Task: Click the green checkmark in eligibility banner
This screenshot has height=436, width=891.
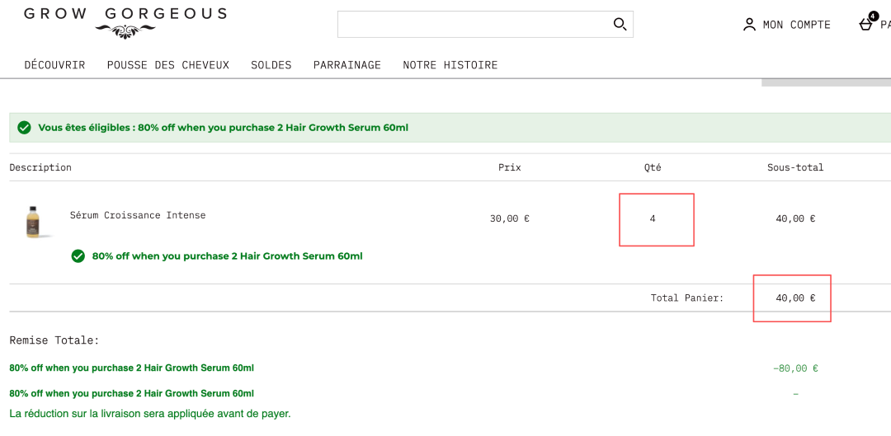Action: (25, 128)
